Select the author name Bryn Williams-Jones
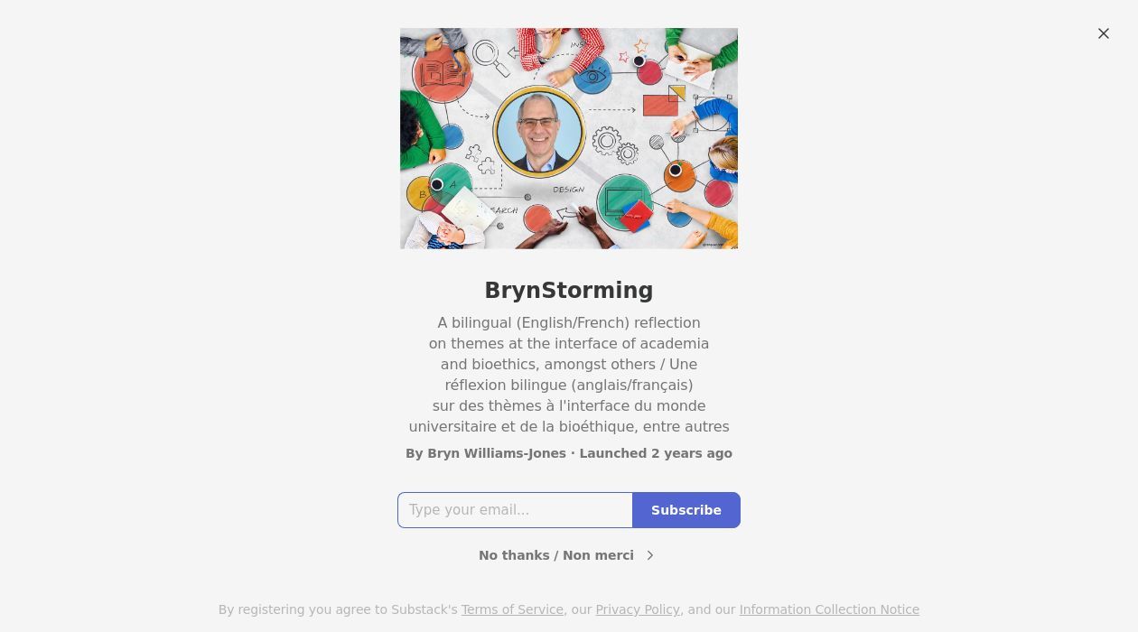 pos(497,453)
